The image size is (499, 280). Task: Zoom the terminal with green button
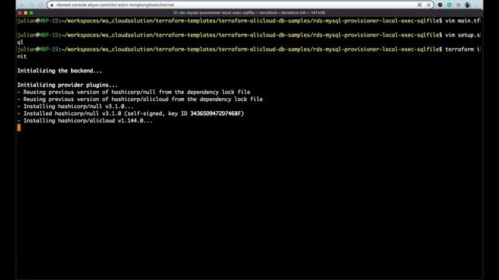[31, 13]
